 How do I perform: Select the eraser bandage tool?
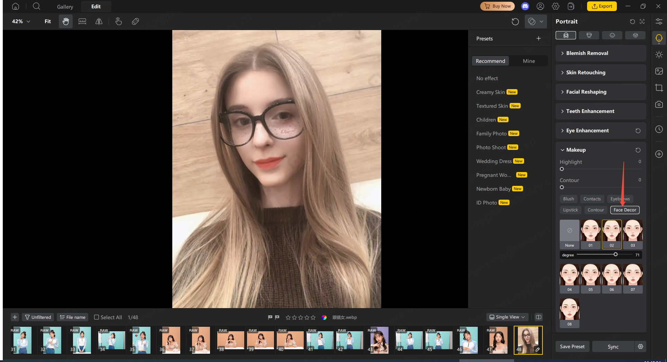coord(136,21)
